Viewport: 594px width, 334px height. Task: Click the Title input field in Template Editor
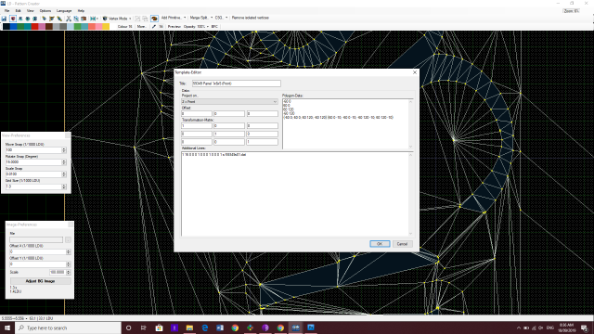pyautogui.click(x=237, y=83)
